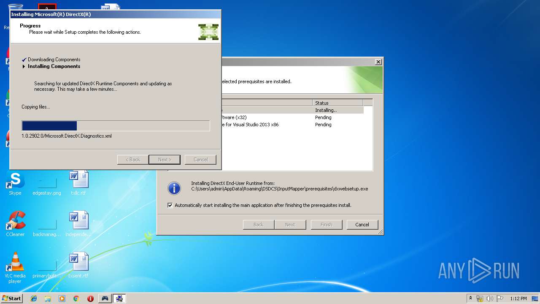Screen dimensions: 540x304
Task: Click < Back in the DirectX setup dialog
Action: click(133, 160)
